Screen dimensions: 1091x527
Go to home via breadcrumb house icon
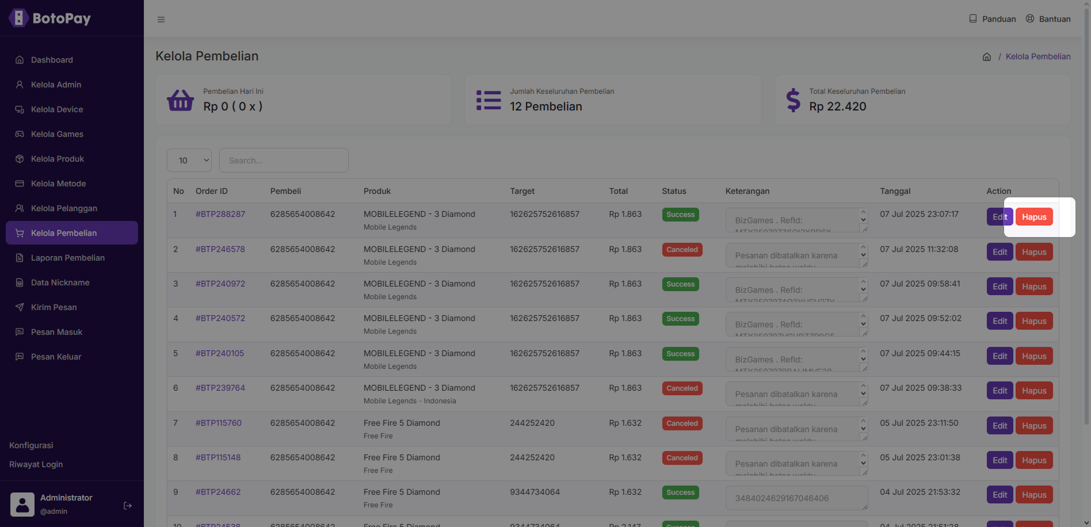click(987, 56)
